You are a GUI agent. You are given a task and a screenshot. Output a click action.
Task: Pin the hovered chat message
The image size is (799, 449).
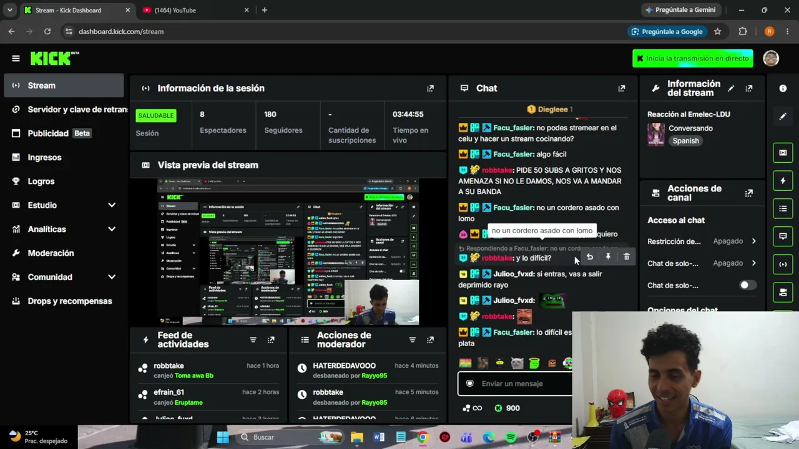(608, 257)
